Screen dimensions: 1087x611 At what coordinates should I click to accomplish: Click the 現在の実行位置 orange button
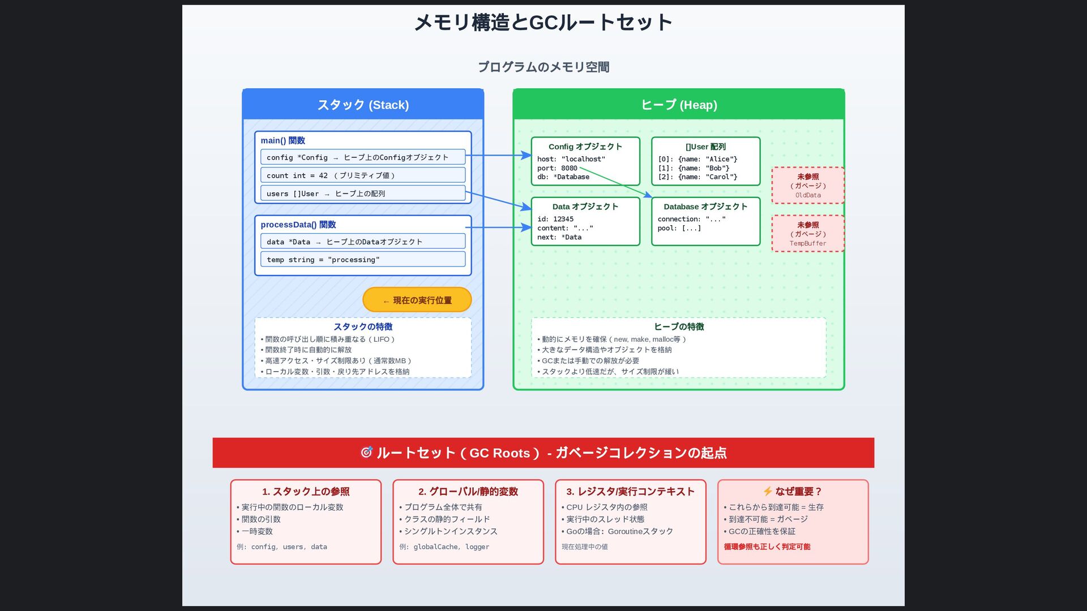coord(417,300)
